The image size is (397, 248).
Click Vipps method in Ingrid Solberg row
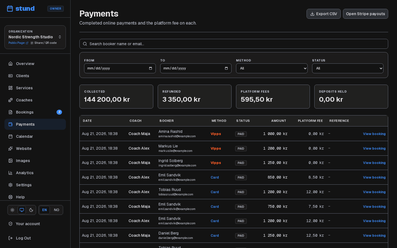point(216,163)
